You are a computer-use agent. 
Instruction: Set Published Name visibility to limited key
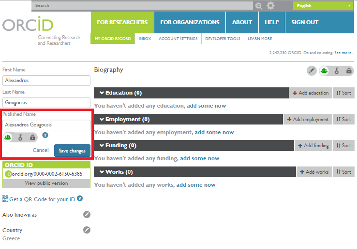pos(20,138)
